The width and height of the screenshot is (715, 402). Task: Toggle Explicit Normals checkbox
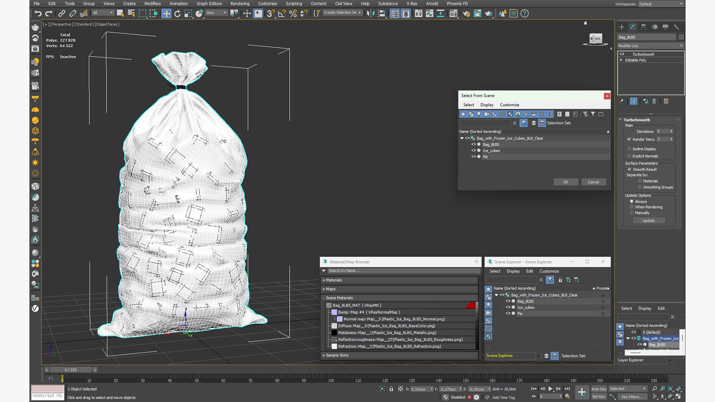coord(629,156)
